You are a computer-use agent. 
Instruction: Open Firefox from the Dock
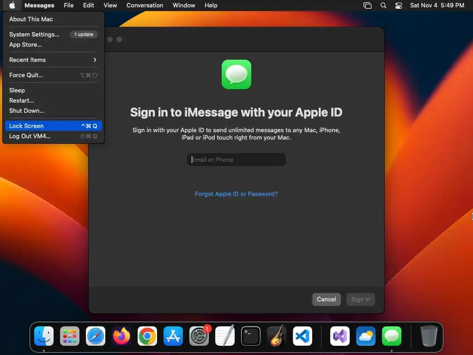[121, 336]
